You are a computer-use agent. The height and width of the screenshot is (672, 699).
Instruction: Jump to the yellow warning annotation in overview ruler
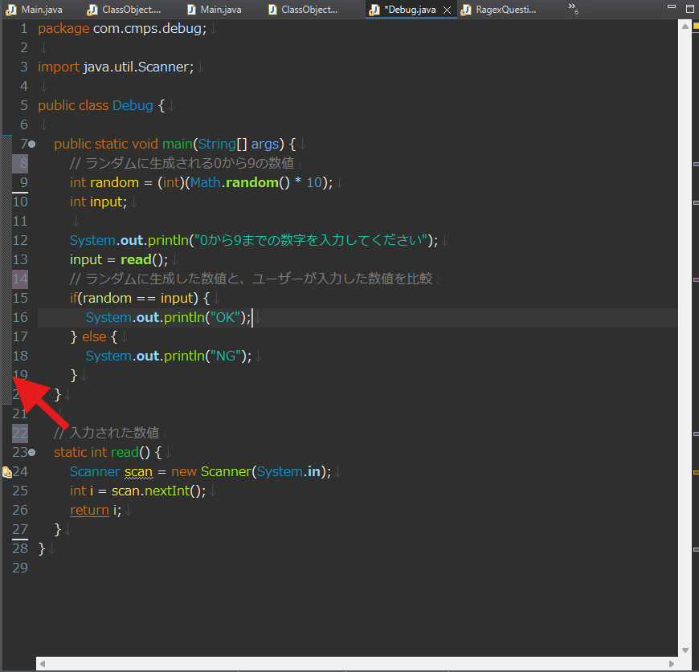click(x=696, y=471)
